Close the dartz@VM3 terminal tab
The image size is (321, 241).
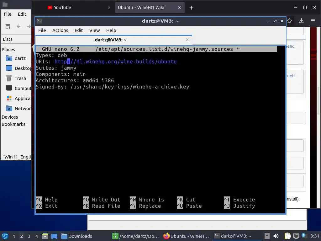(x=187, y=40)
